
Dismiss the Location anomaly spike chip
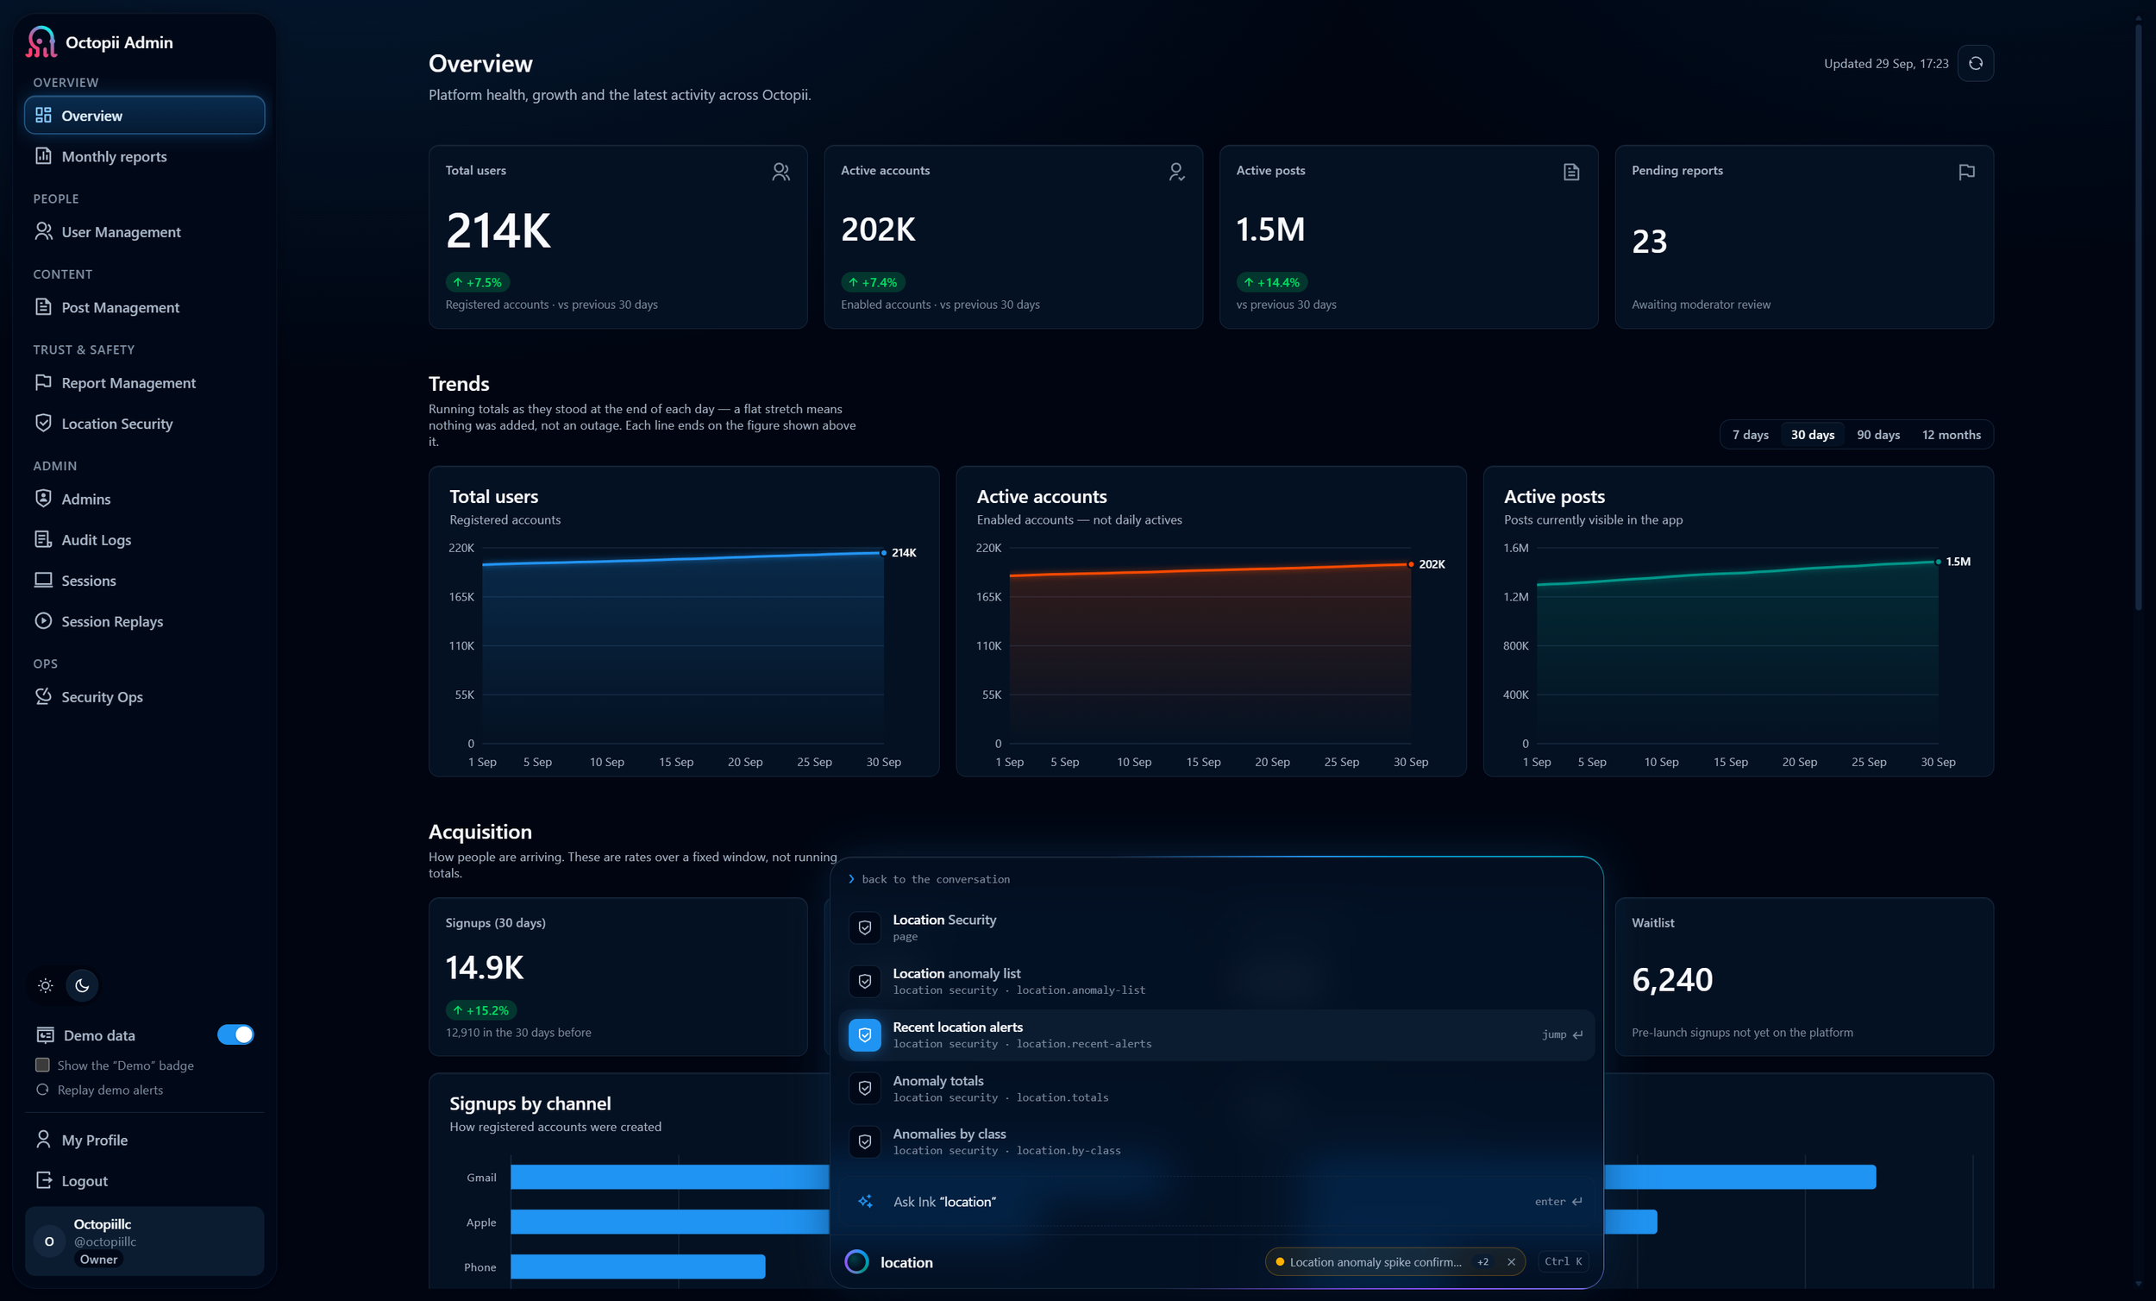point(1510,1260)
